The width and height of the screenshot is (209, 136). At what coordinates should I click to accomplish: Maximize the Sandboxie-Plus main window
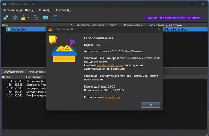click(192, 4)
